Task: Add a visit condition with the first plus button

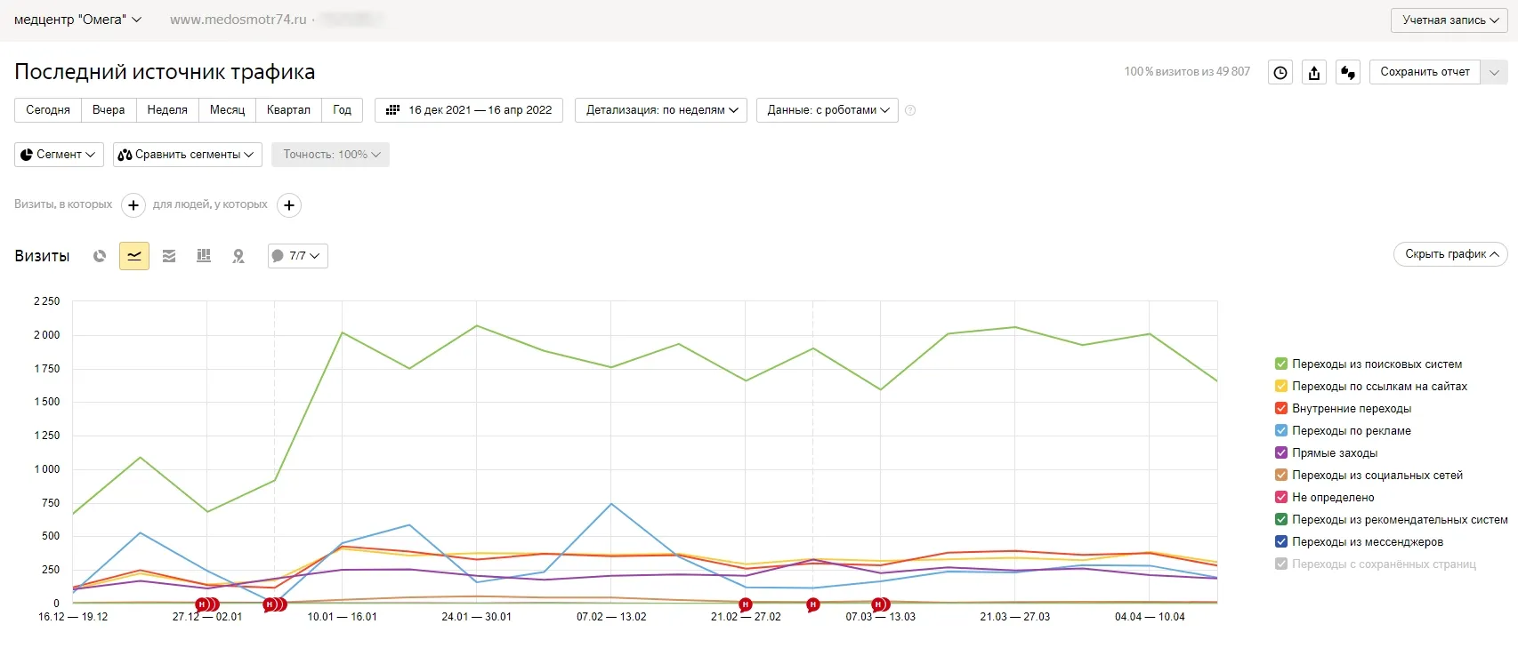Action: point(133,205)
